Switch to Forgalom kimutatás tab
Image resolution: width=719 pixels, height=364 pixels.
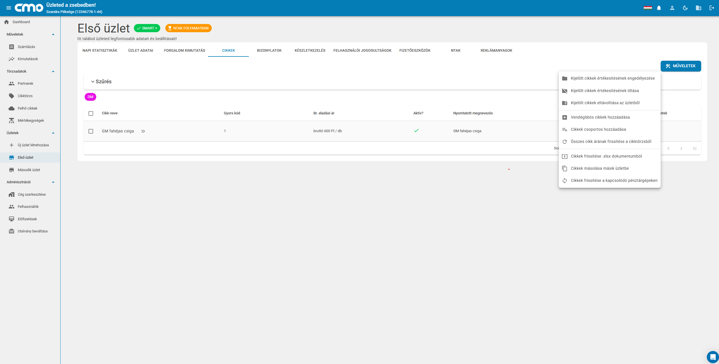pyautogui.click(x=185, y=50)
